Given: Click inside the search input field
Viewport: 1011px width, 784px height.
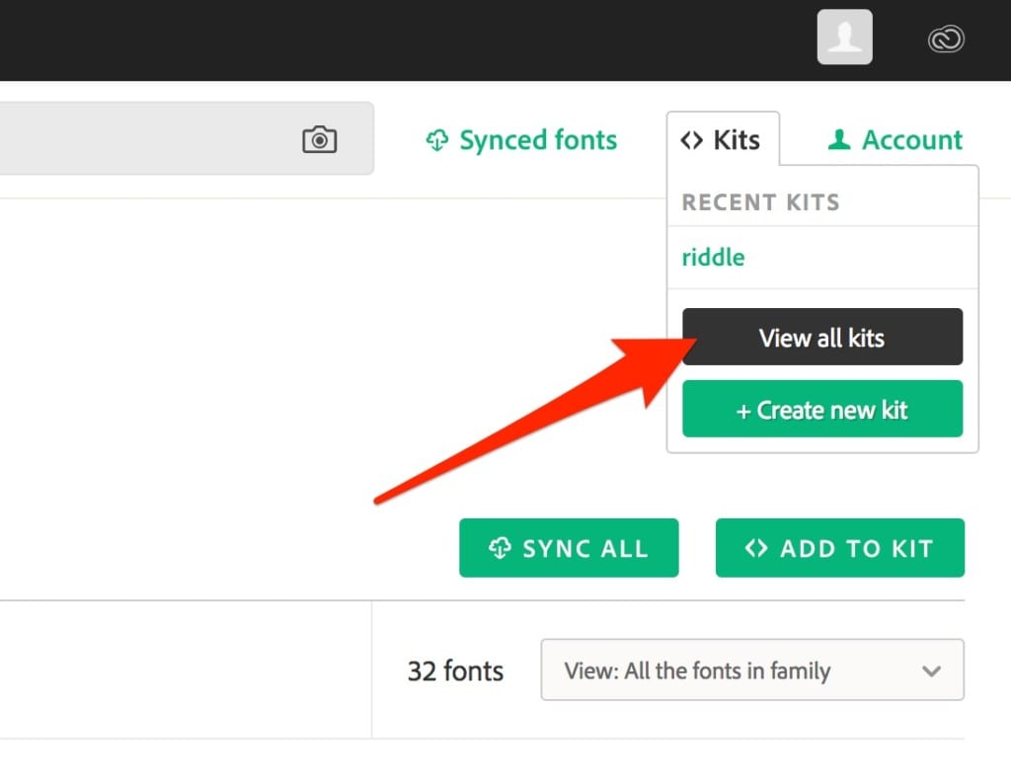Looking at the screenshot, I should pos(187,138).
